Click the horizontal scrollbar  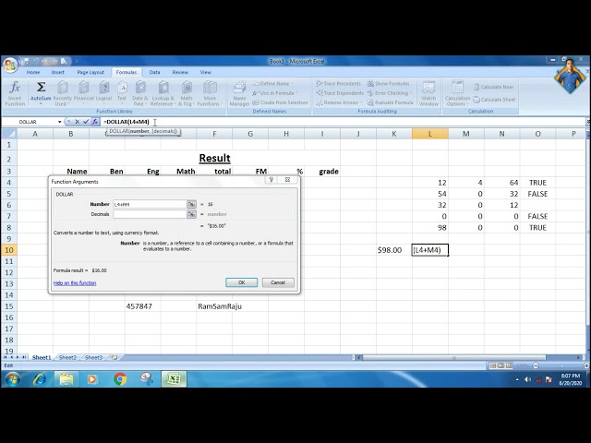pos(453,357)
